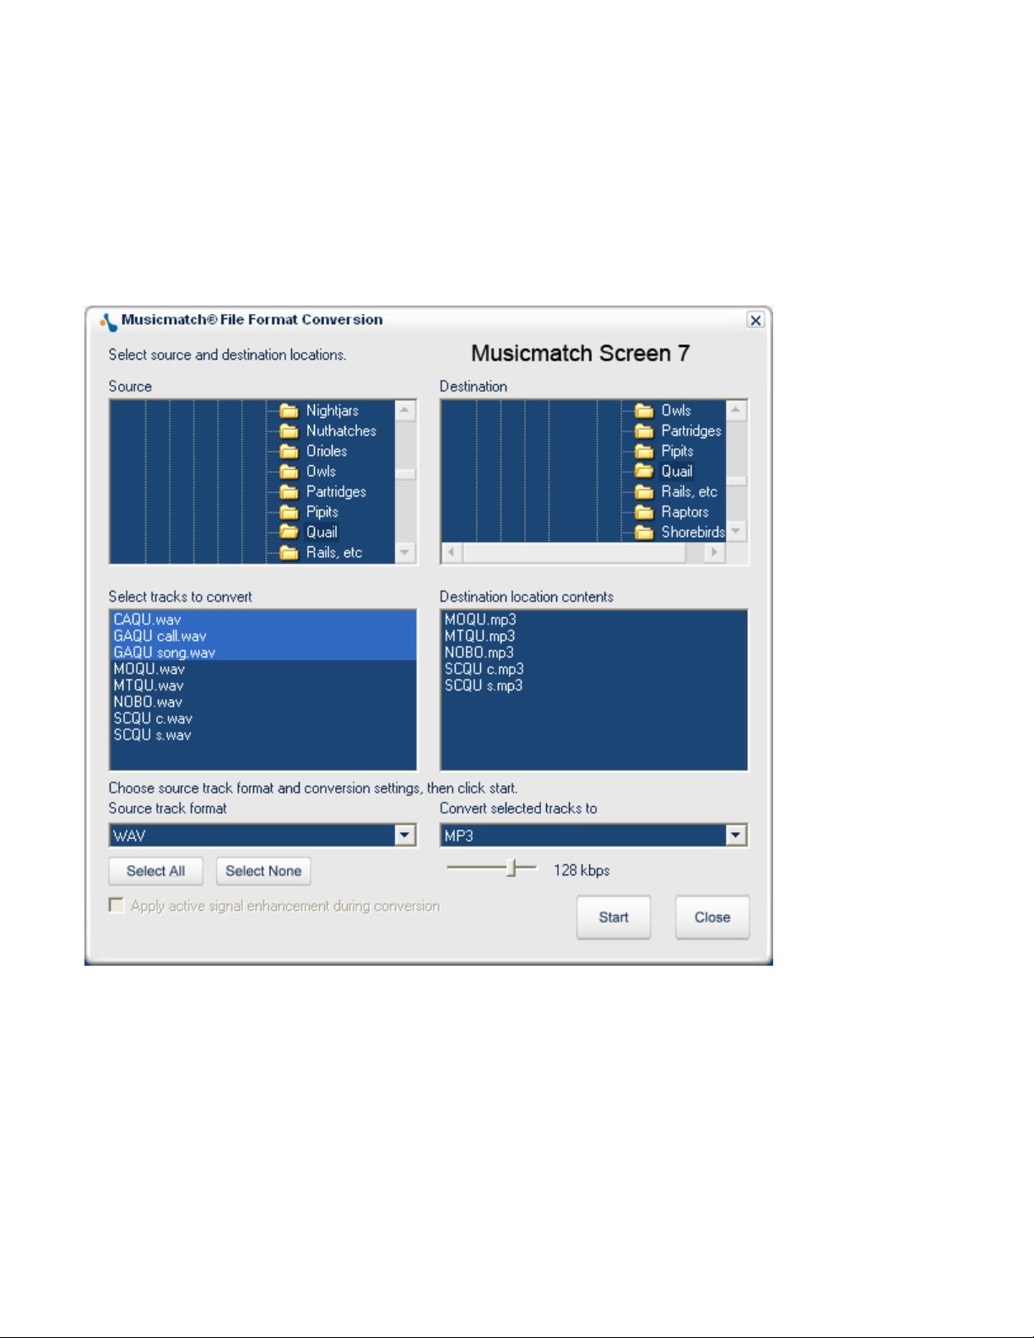Click Destination tree scroll up arrow
1034x1338 pixels.
[x=736, y=410]
